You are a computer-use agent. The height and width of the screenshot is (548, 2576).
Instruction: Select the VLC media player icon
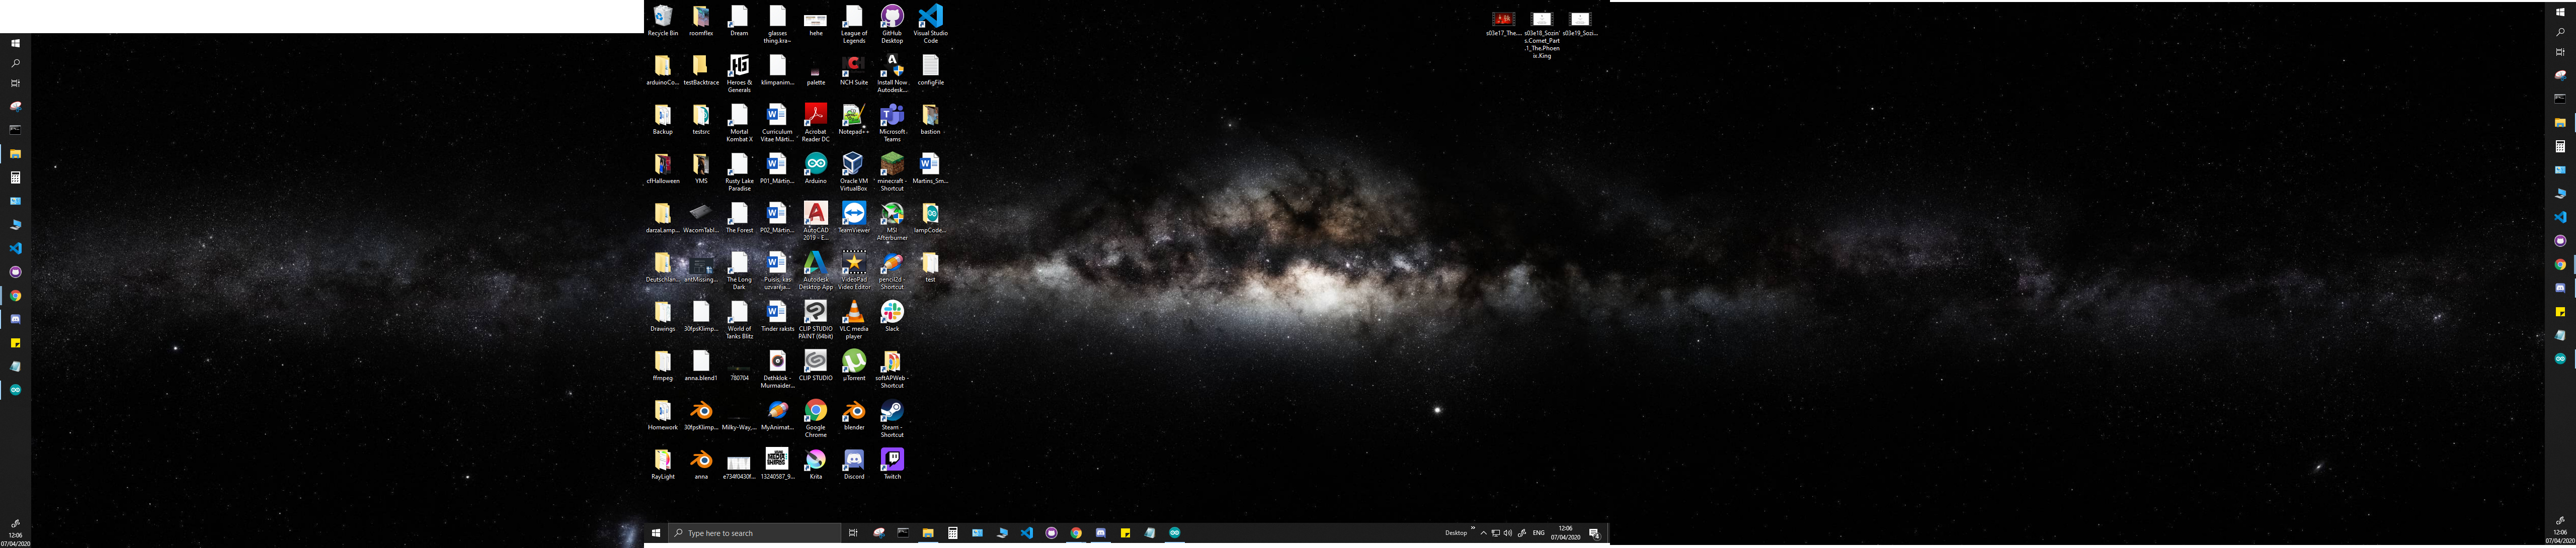[x=853, y=313]
